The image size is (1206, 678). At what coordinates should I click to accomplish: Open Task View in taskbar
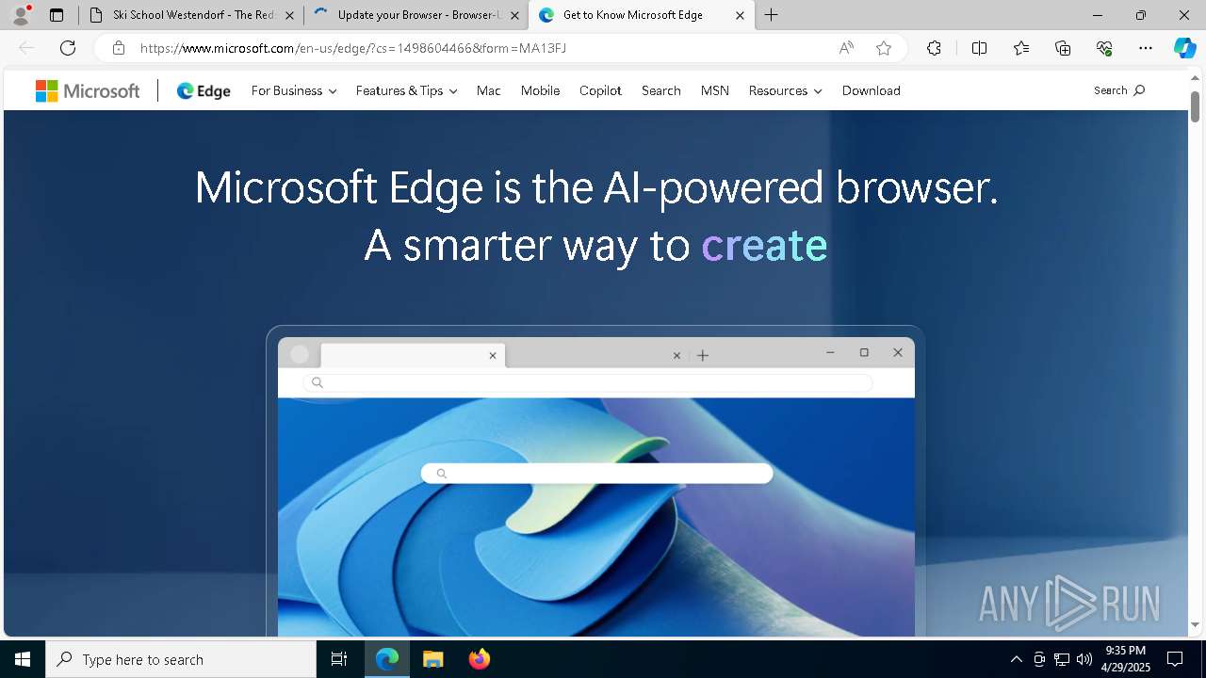[339, 659]
